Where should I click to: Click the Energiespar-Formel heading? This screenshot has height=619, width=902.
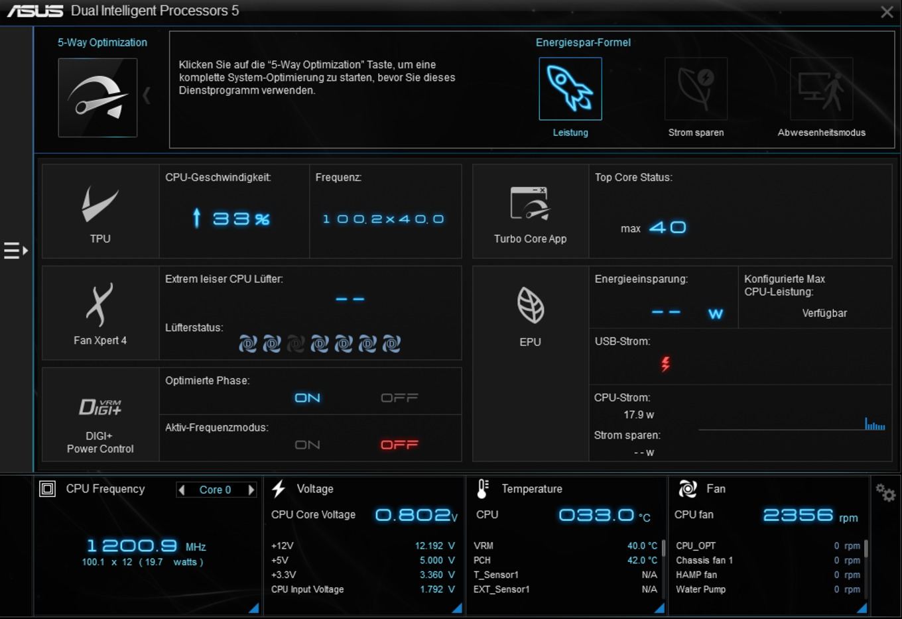pyautogui.click(x=583, y=42)
